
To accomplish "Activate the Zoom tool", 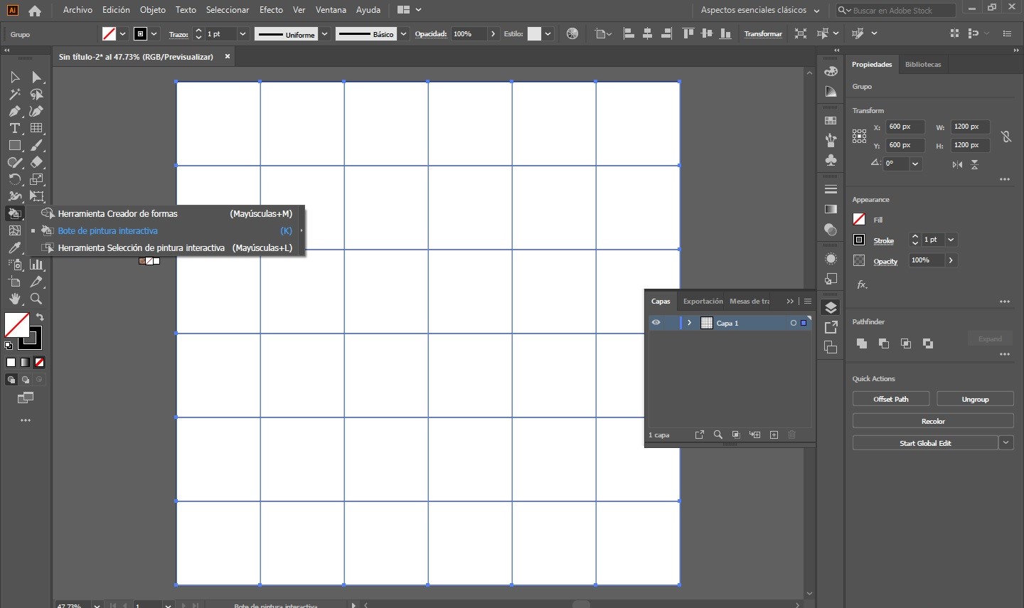I will click(37, 299).
